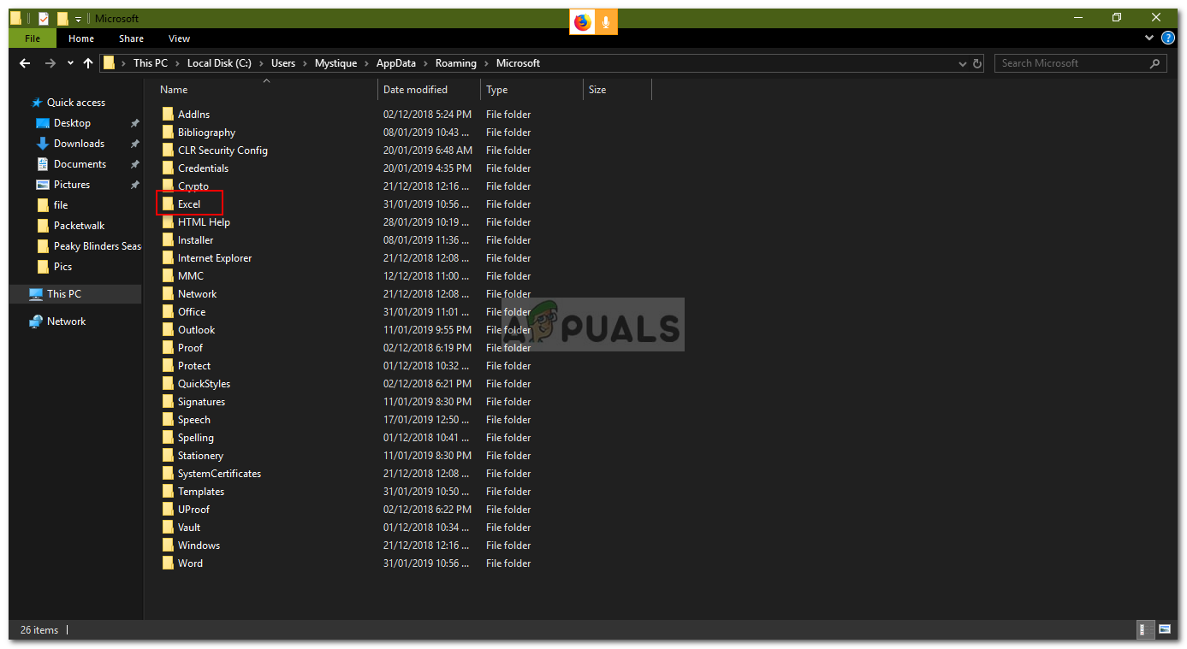Select the SystemCertificates folder
1187x649 pixels.
pos(219,474)
